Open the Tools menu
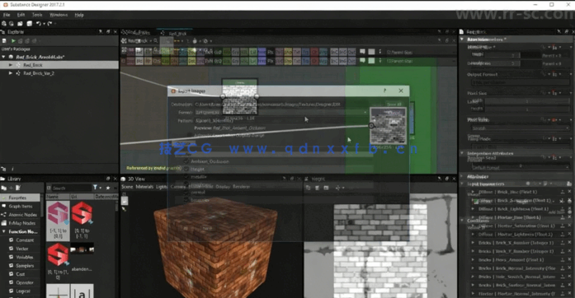Screen dimensions: 575x298 point(37,15)
